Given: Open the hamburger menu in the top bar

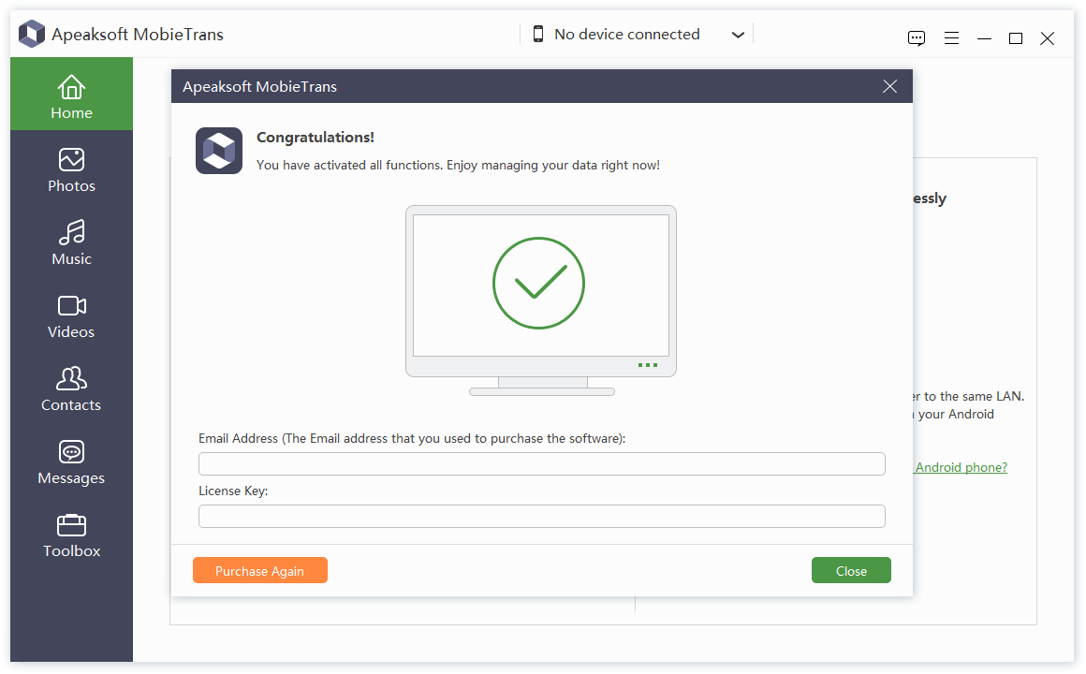Looking at the screenshot, I should [x=951, y=38].
